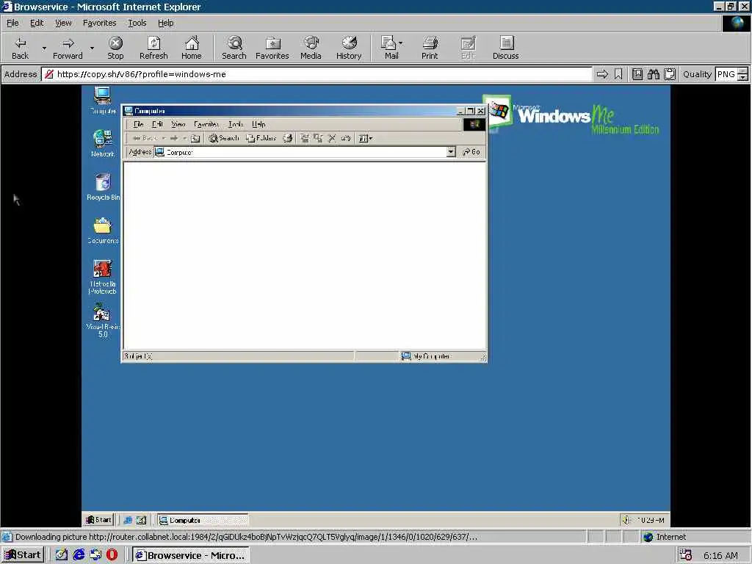Screen dimensions: 752x564
Task: Select the Recycle Bin desktop icon
Action: [103, 187]
